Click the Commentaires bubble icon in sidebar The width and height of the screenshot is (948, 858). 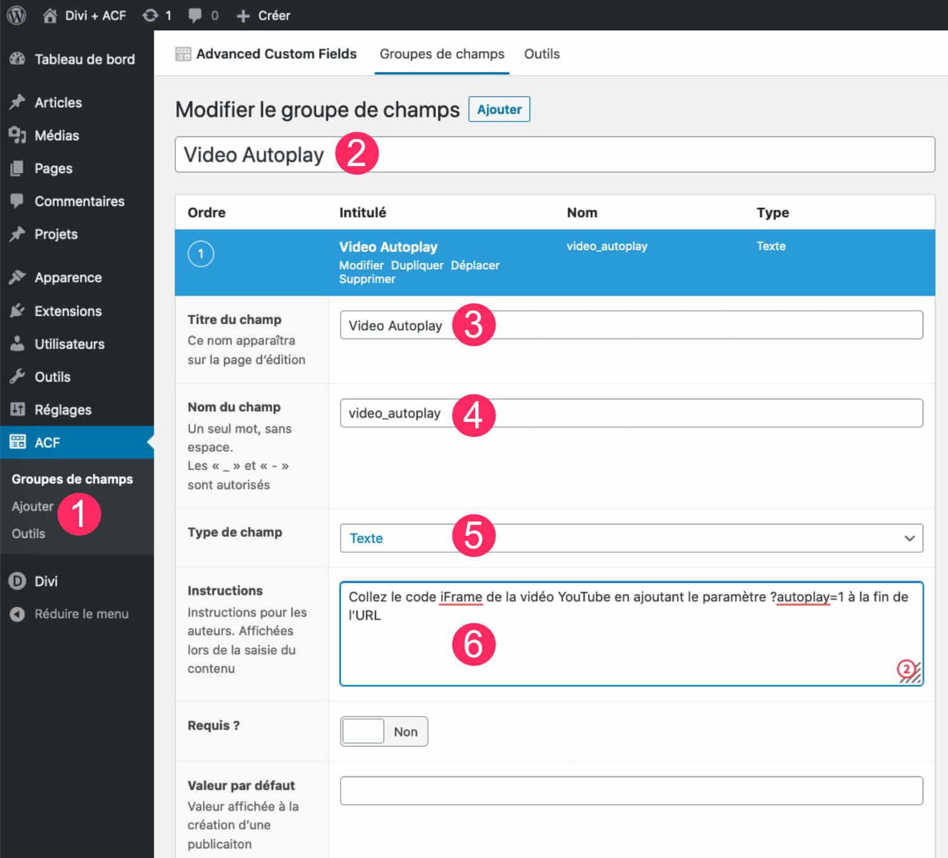tap(18, 201)
